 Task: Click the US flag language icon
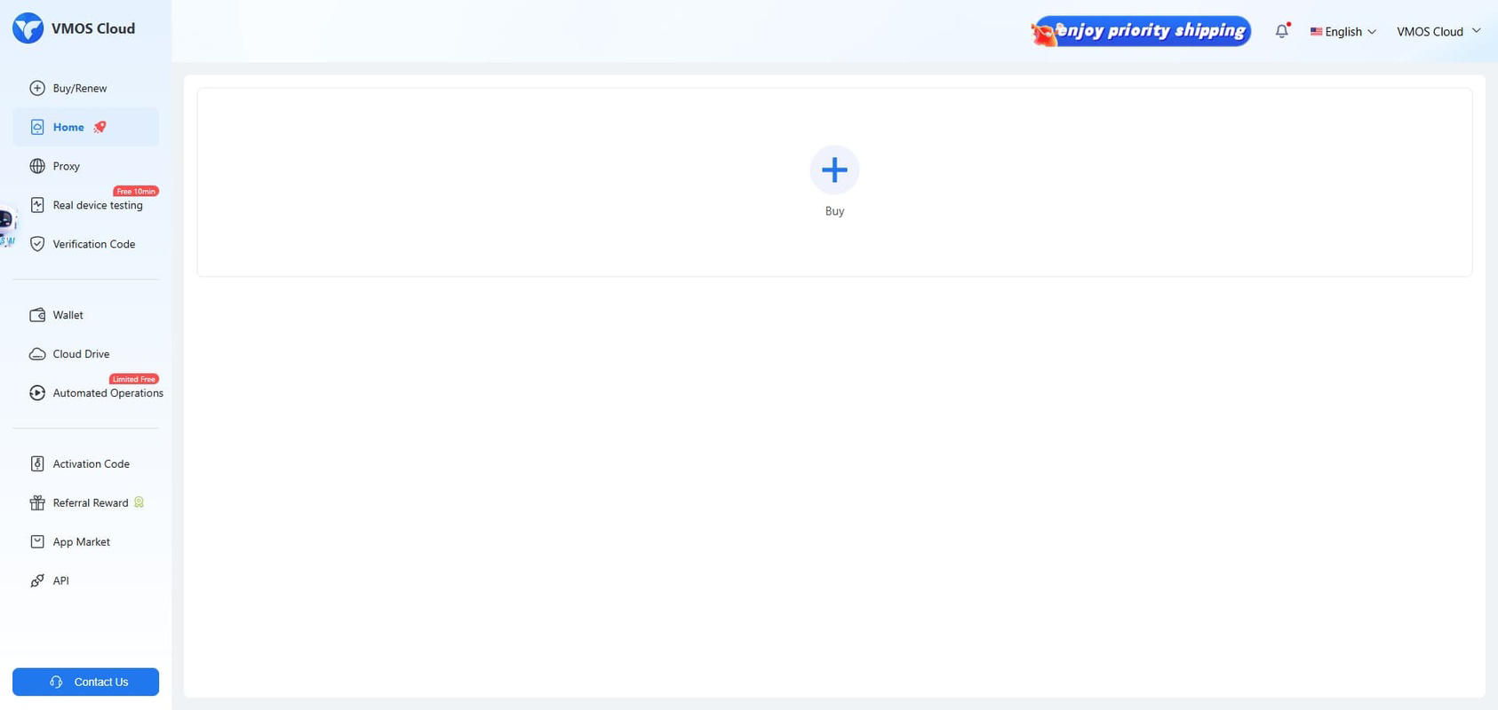1316,32
